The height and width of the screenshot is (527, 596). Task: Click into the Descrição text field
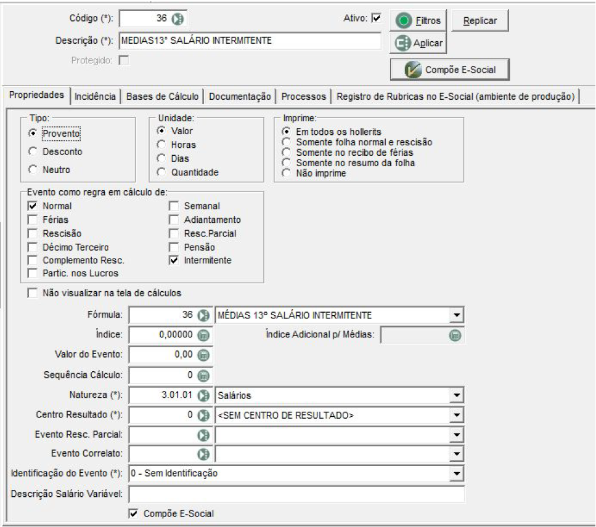coord(250,41)
